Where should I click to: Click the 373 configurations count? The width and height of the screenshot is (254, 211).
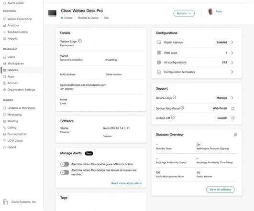pyautogui.click(x=224, y=63)
